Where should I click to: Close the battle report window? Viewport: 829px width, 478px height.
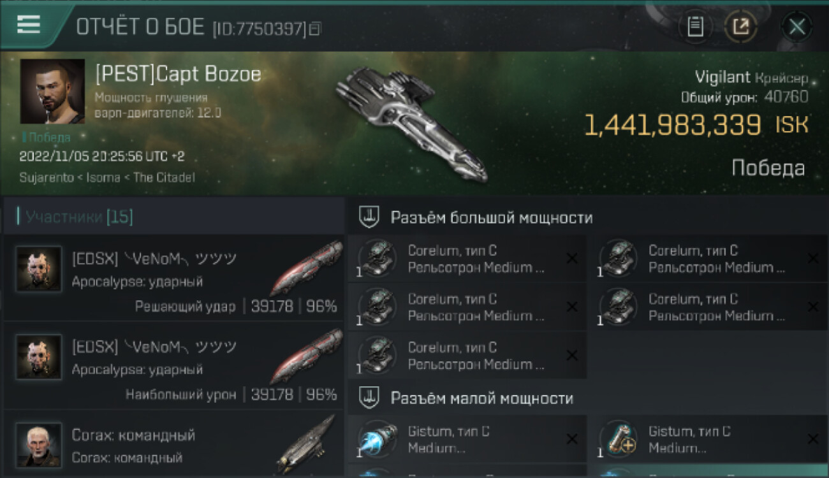click(x=796, y=27)
